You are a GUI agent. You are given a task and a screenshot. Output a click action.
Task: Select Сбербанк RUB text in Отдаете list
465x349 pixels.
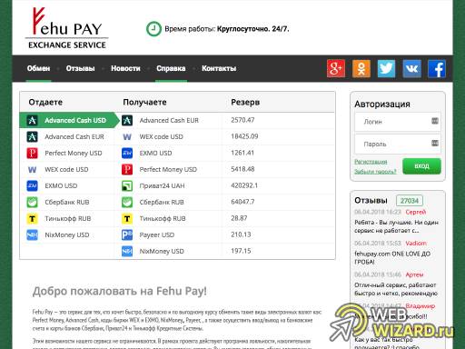(x=67, y=202)
